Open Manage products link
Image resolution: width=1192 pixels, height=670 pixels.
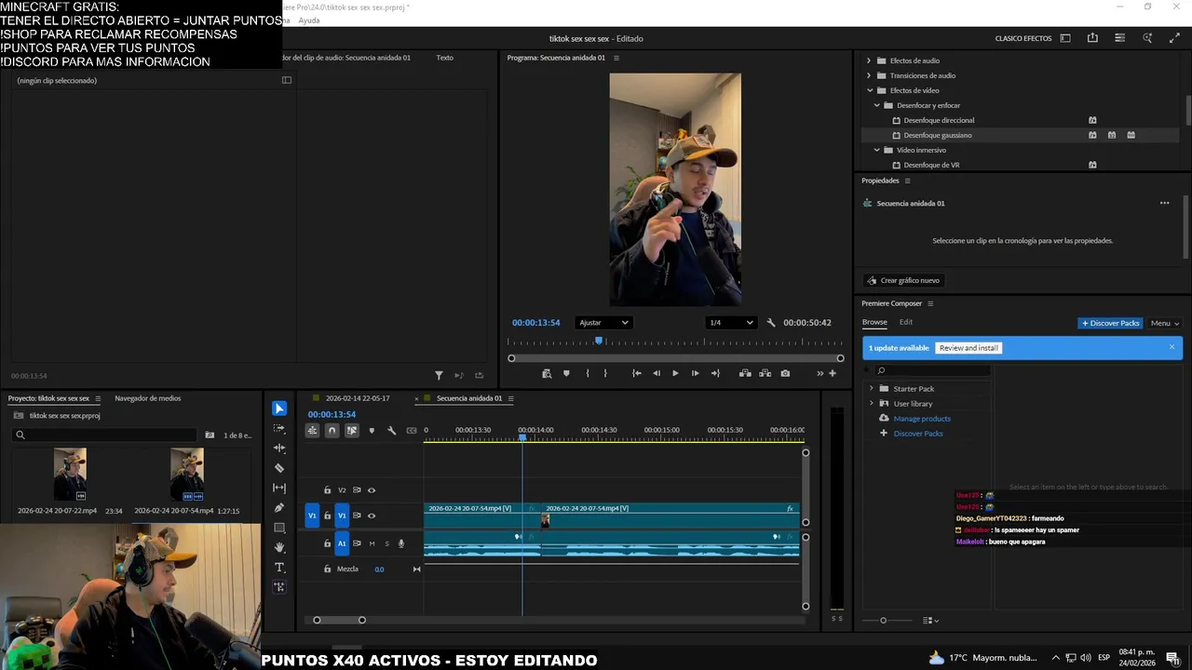click(922, 419)
